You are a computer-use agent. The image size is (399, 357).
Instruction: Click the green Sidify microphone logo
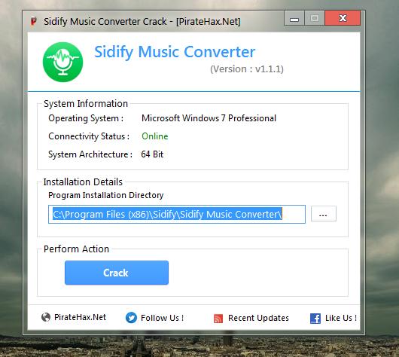pos(62,62)
